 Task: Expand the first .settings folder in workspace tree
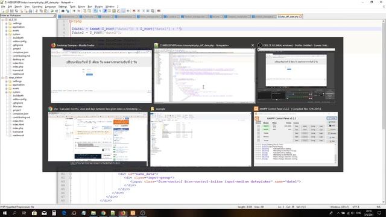[6, 24]
